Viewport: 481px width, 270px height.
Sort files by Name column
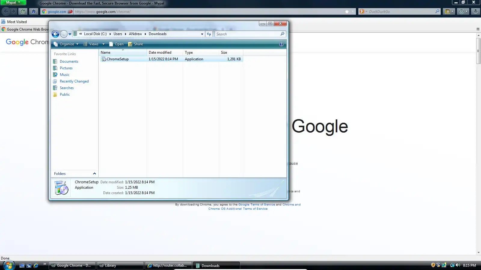(x=123, y=52)
